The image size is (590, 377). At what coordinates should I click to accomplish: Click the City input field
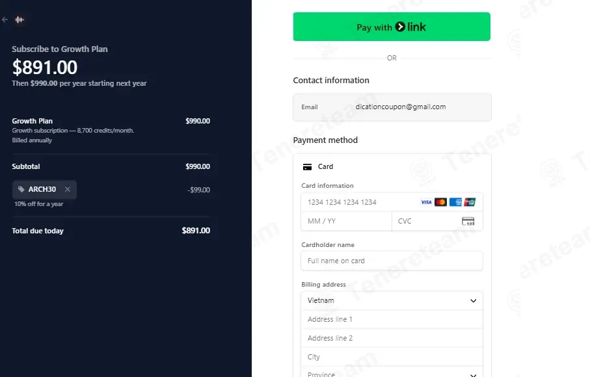pos(392,357)
